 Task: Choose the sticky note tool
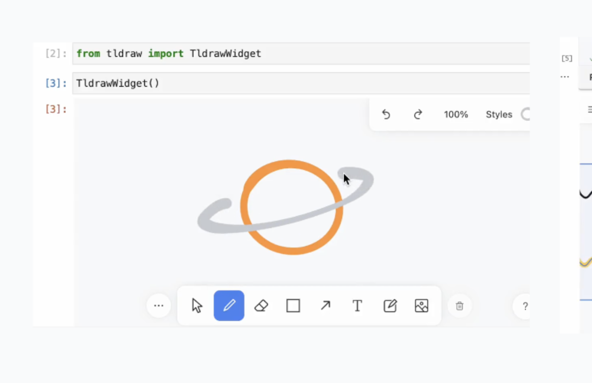pos(390,305)
